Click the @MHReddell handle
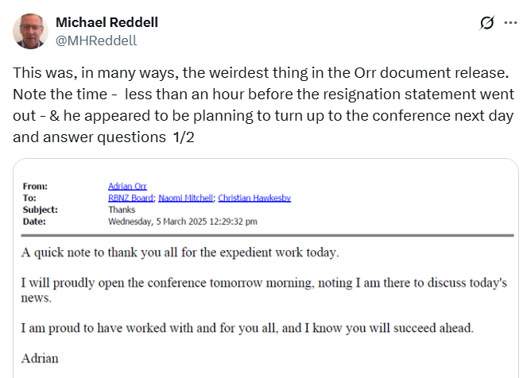523x378 pixels. 96,40
